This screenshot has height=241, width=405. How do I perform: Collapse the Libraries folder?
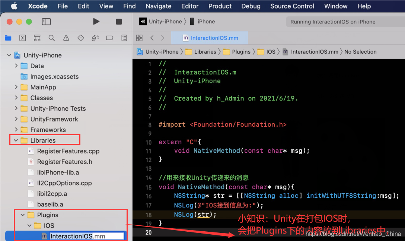pyautogui.click(x=15, y=140)
